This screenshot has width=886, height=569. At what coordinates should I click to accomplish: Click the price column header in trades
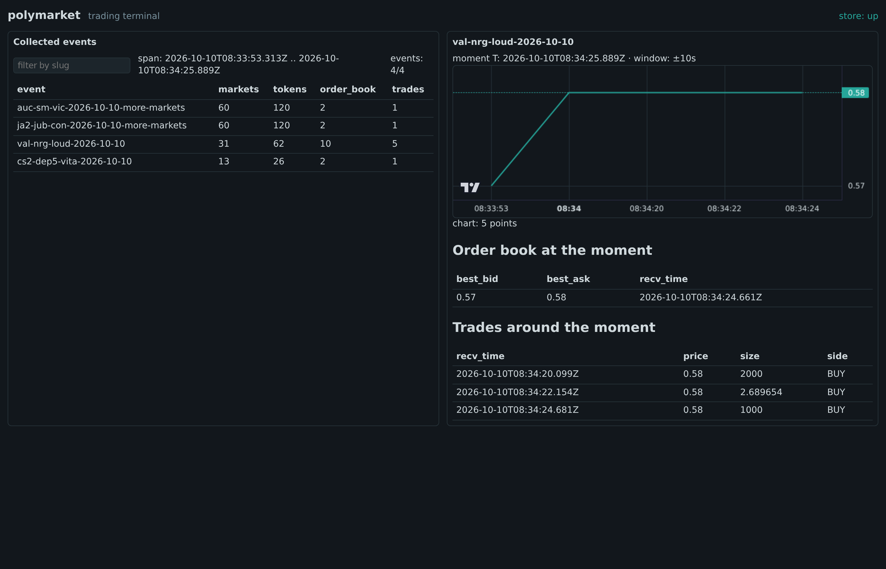696,356
